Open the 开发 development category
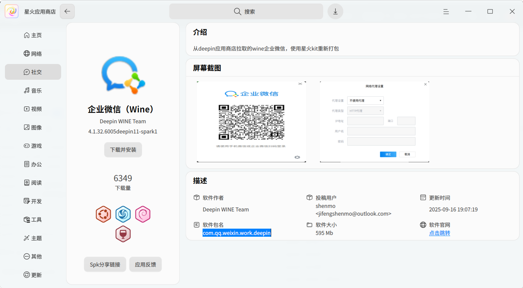 (33, 201)
